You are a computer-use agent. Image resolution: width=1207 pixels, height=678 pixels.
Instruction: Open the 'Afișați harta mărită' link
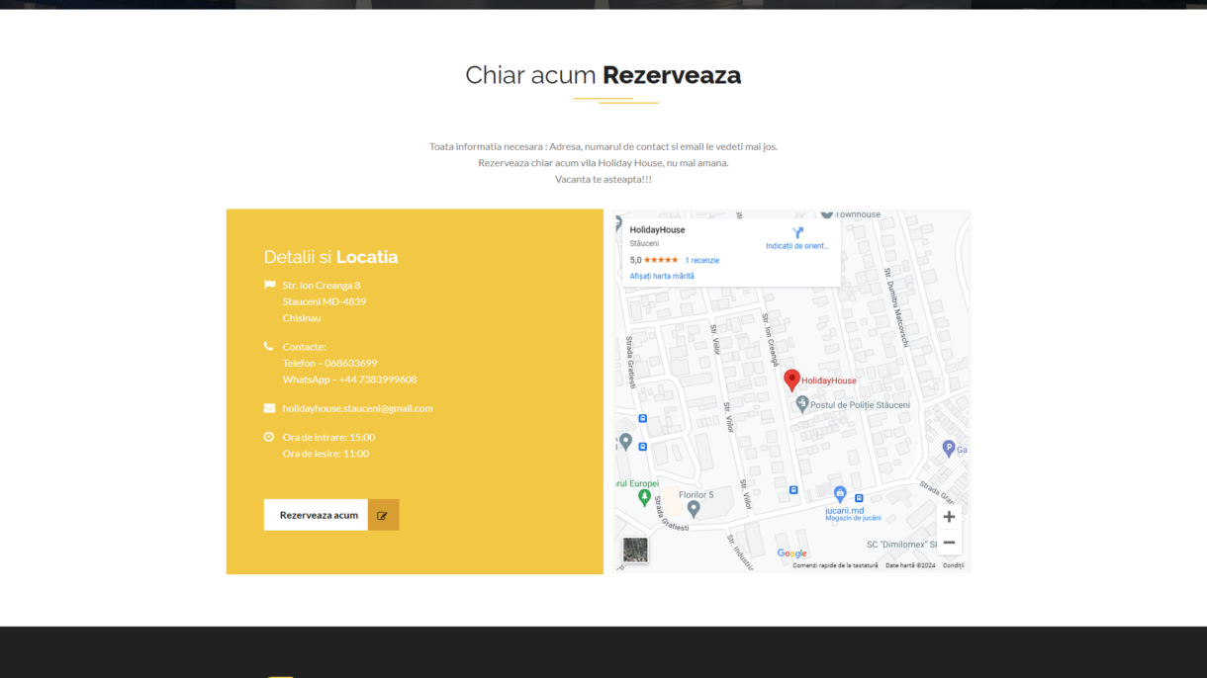662,276
